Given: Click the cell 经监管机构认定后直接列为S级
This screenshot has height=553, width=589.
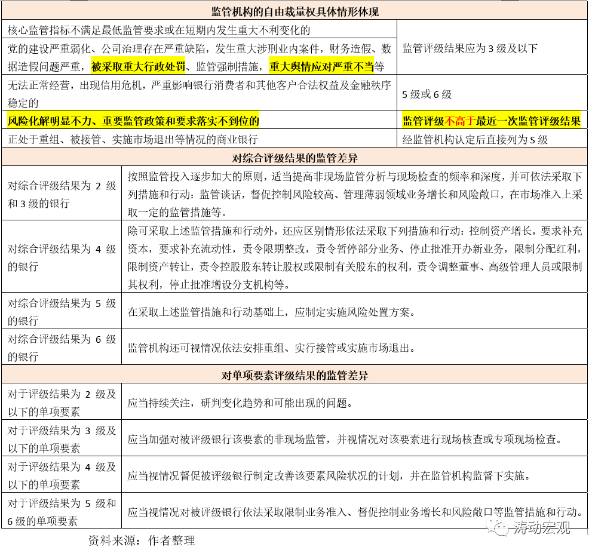Looking at the screenshot, I should (x=475, y=140).
